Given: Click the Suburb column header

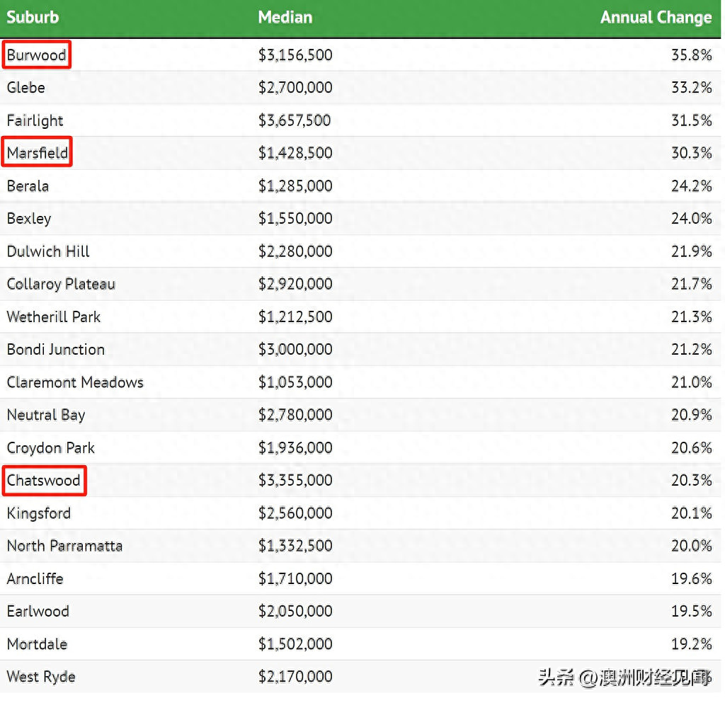Looking at the screenshot, I should coord(33,18).
